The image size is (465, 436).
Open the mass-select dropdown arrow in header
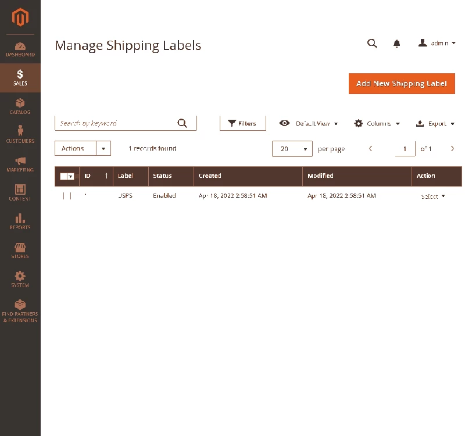pyautogui.click(x=70, y=177)
